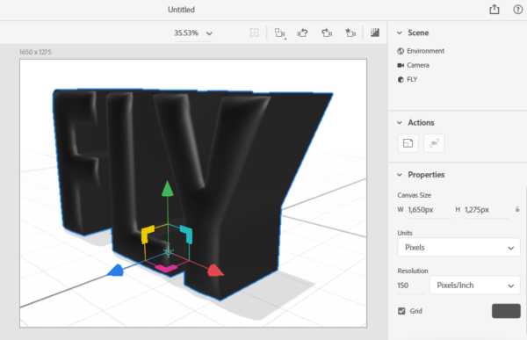Toggle the Render Preview icon
The width and height of the screenshot is (527, 340).
pos(375,33)
